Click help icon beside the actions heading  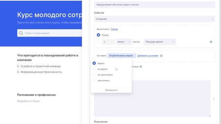point(141,66)
